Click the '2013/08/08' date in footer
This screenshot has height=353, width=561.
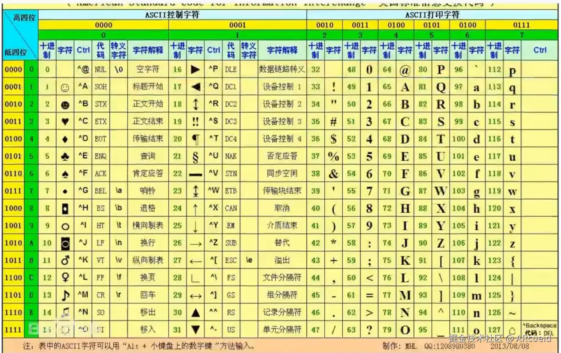(x=509, y=346)
